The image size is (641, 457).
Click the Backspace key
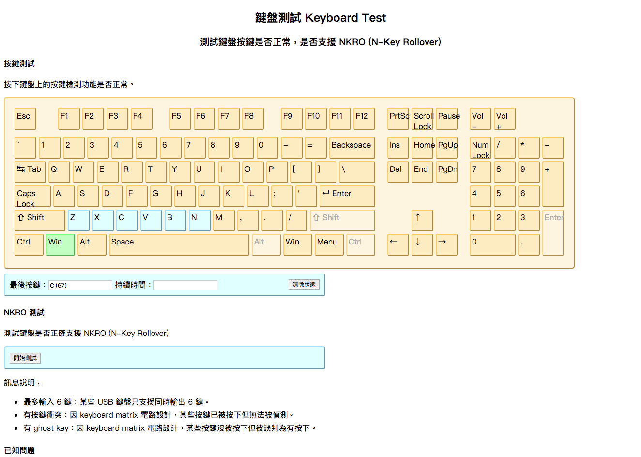[x=352, y=148]
